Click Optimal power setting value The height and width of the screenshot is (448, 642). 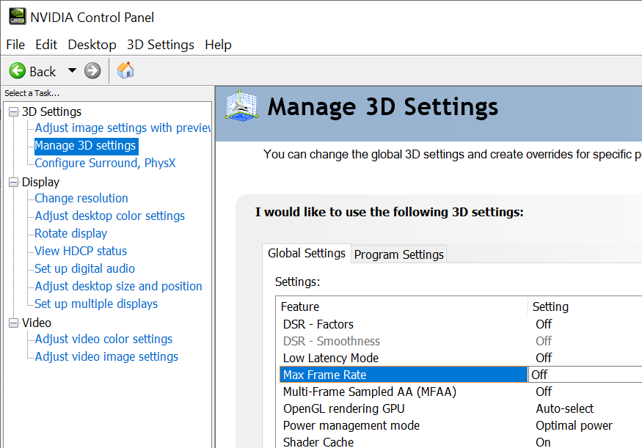click(574, 425)
